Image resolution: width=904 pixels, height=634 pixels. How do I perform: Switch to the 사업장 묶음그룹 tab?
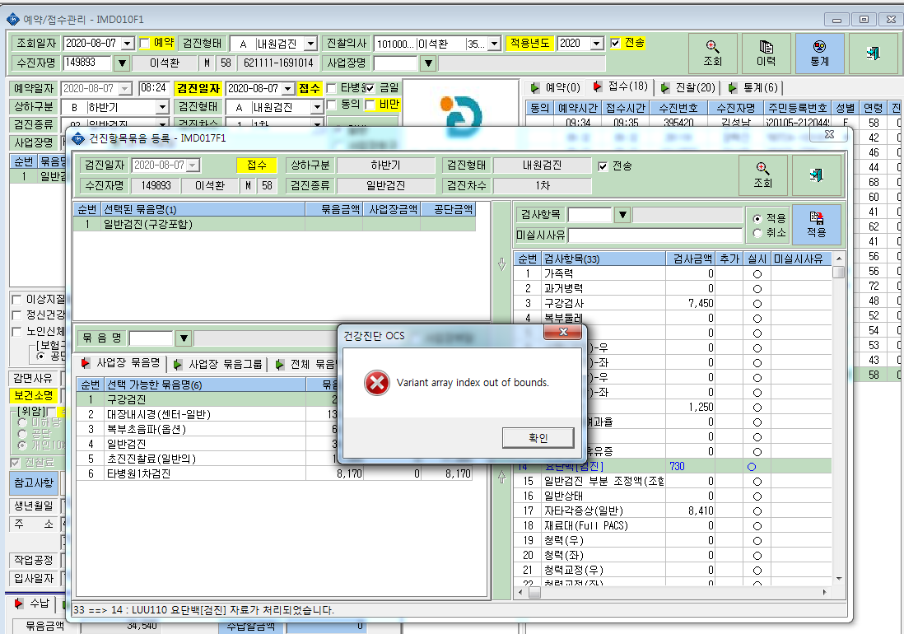218,364
